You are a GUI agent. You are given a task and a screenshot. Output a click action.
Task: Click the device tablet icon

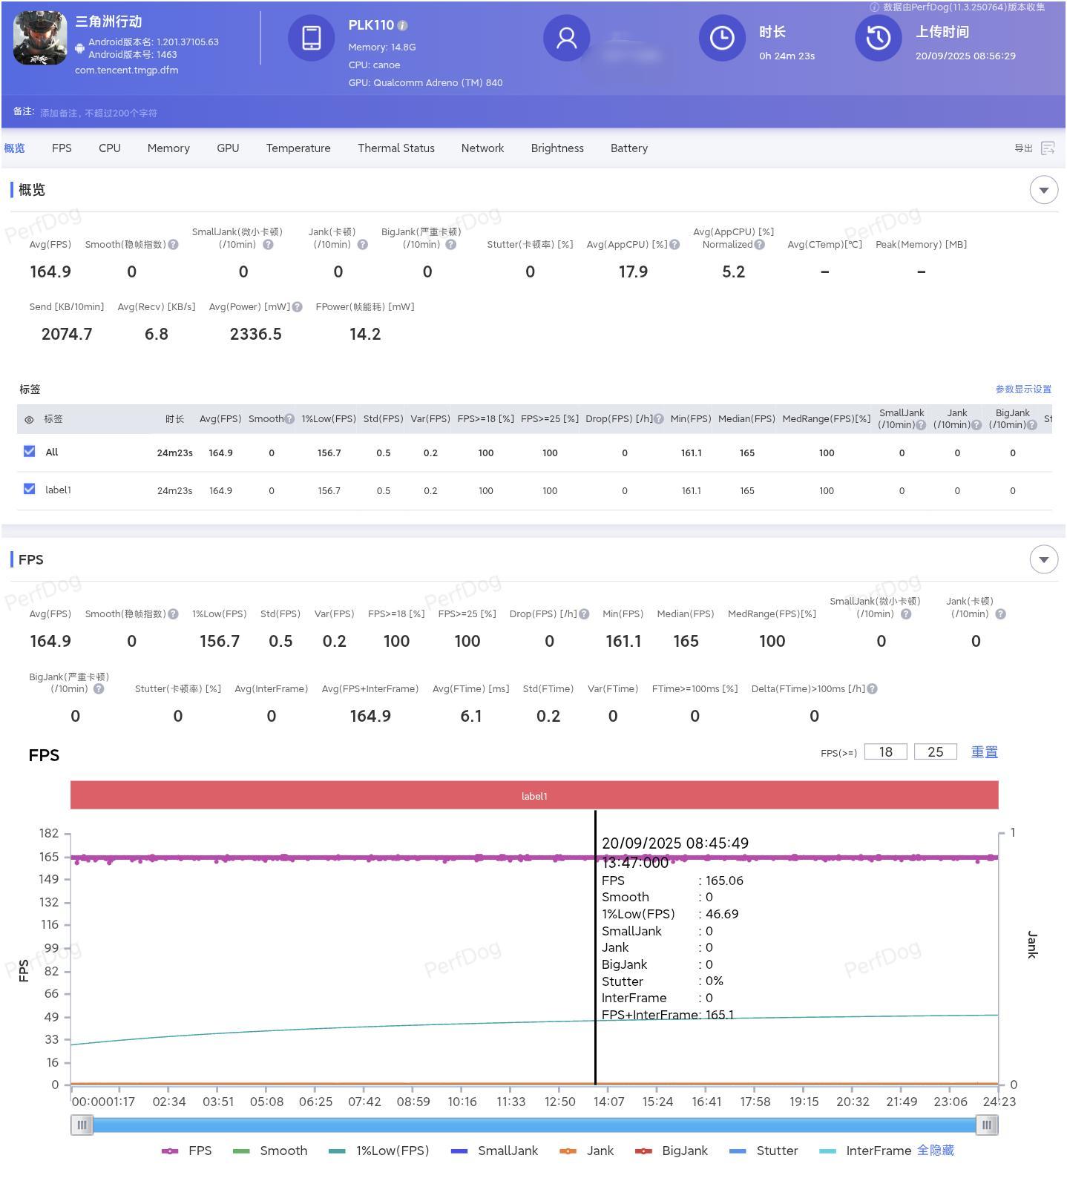312,38
